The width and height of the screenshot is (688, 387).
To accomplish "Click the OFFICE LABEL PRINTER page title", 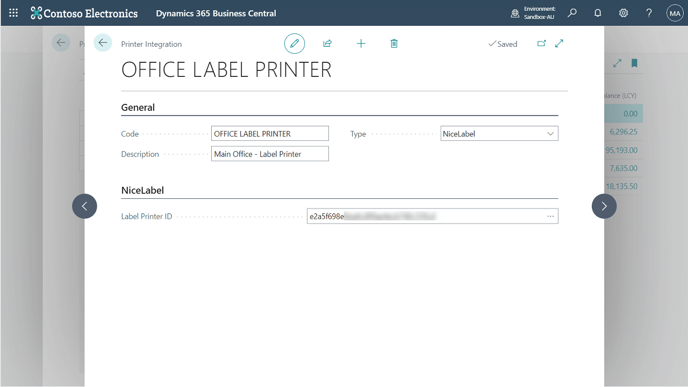I will pyautogui.click(x=226, y=70).
